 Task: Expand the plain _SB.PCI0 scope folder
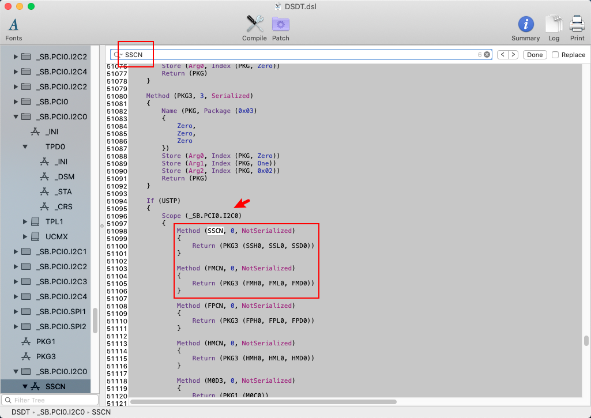[16, 102]
